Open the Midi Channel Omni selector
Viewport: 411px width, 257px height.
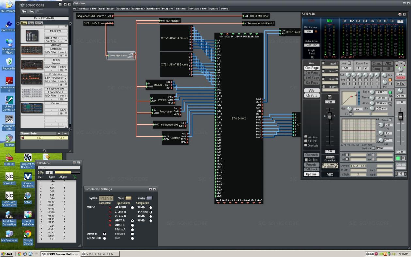coord(308,31)
